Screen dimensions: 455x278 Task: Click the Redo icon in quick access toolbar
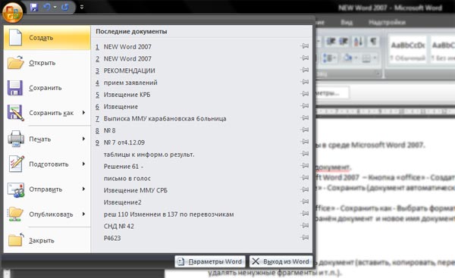coord(65,7)
